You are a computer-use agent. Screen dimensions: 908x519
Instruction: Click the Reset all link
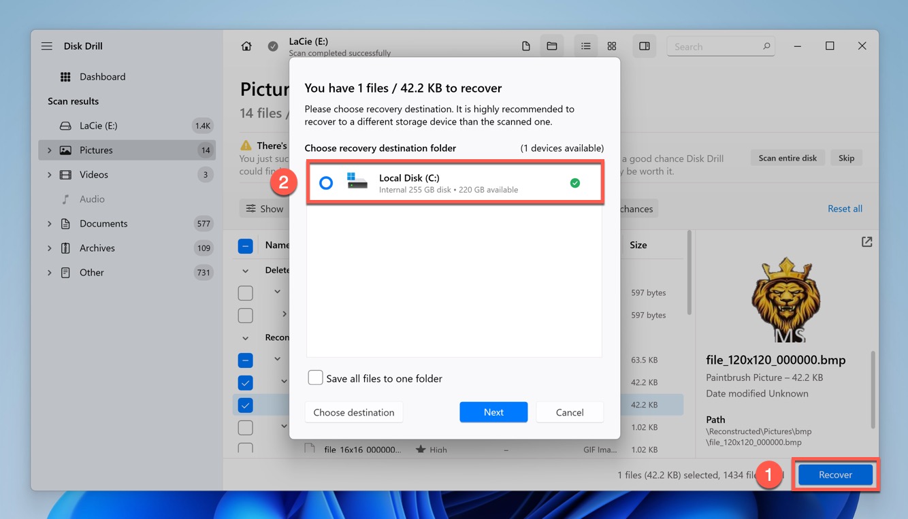click(845, 209)
